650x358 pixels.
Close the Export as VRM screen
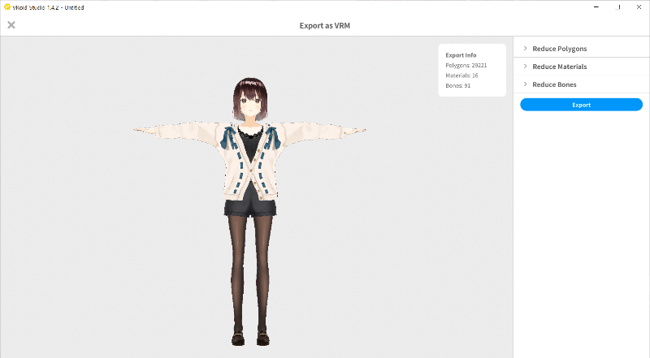pos(11,25)
